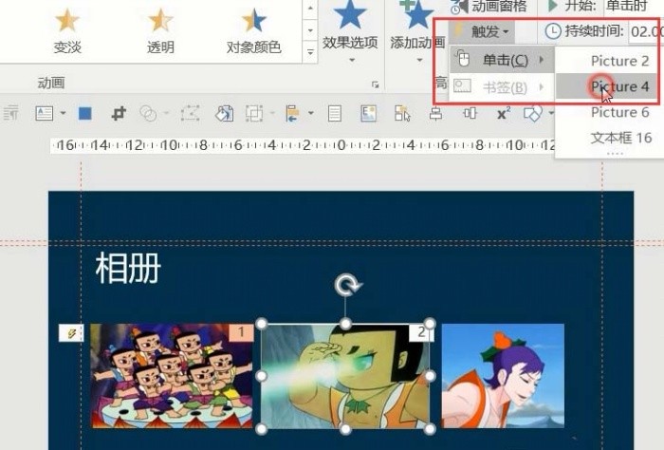The image size is (664, 450).
Task: Open dropdown arrow beside align objects icon
Action: [311, 113]
